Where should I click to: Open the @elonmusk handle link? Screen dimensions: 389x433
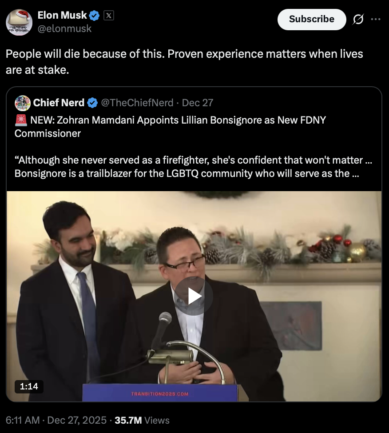pos(64,28)
